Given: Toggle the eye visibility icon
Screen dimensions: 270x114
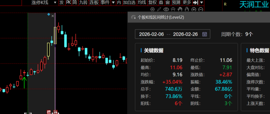Looking at the screenshot, I should click(x=166, y=9).
